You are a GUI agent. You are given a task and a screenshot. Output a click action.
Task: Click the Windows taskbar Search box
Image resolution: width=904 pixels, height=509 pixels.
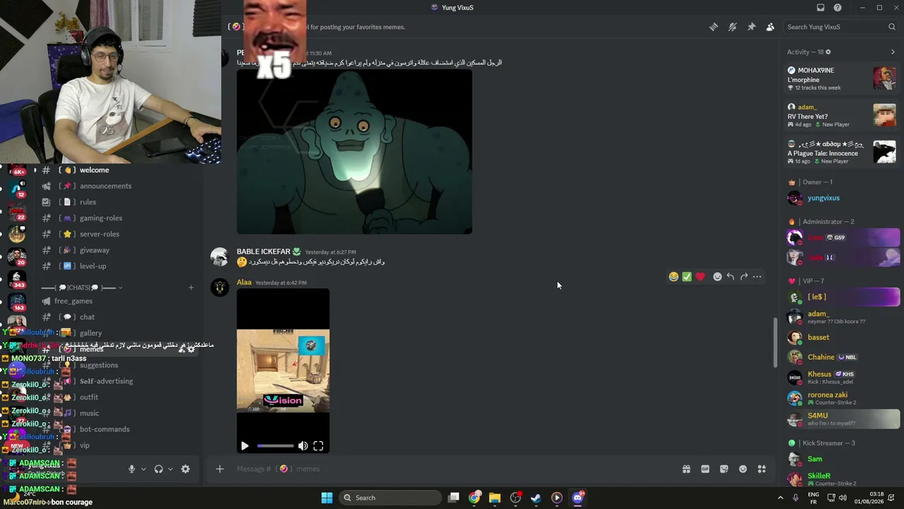point(391,498)
